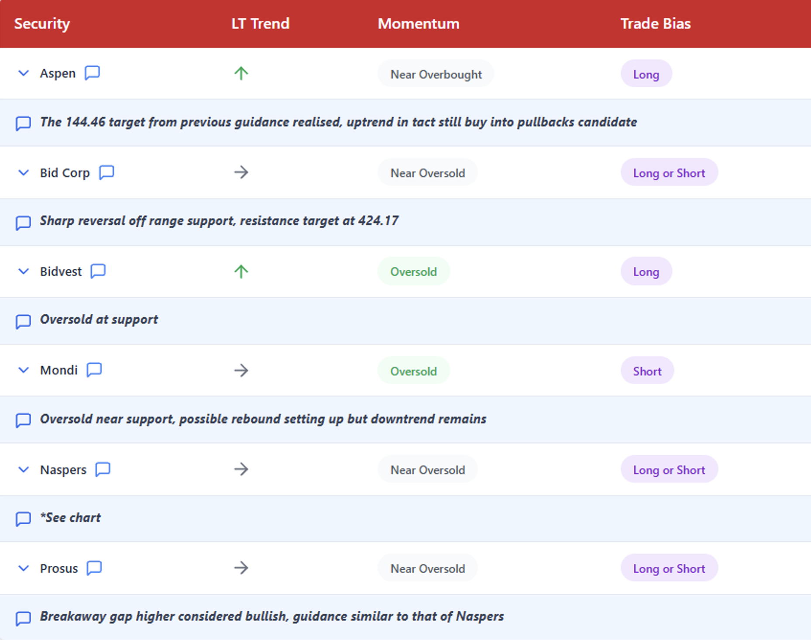Click the 'Near Oversold' badge for Bid Corp
The image size is (811, 640).
(427, 172)
